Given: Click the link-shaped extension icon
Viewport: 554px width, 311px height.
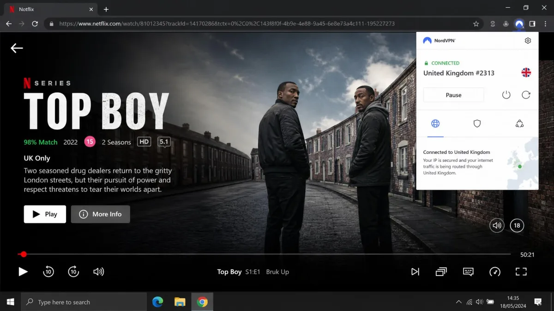Looking at the screenshot, I should [493, 23].
